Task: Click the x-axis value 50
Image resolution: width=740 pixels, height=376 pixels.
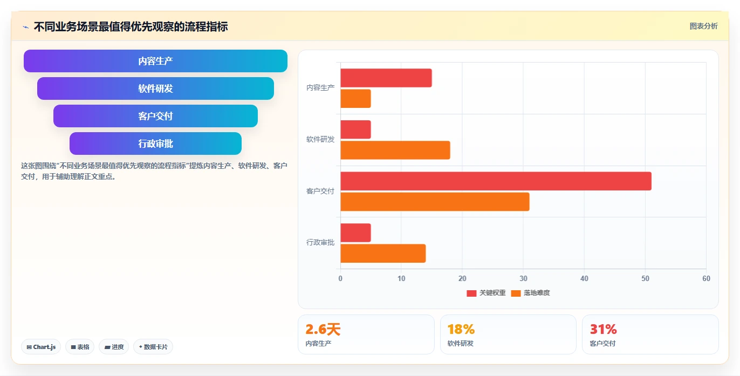Action: 645,278
